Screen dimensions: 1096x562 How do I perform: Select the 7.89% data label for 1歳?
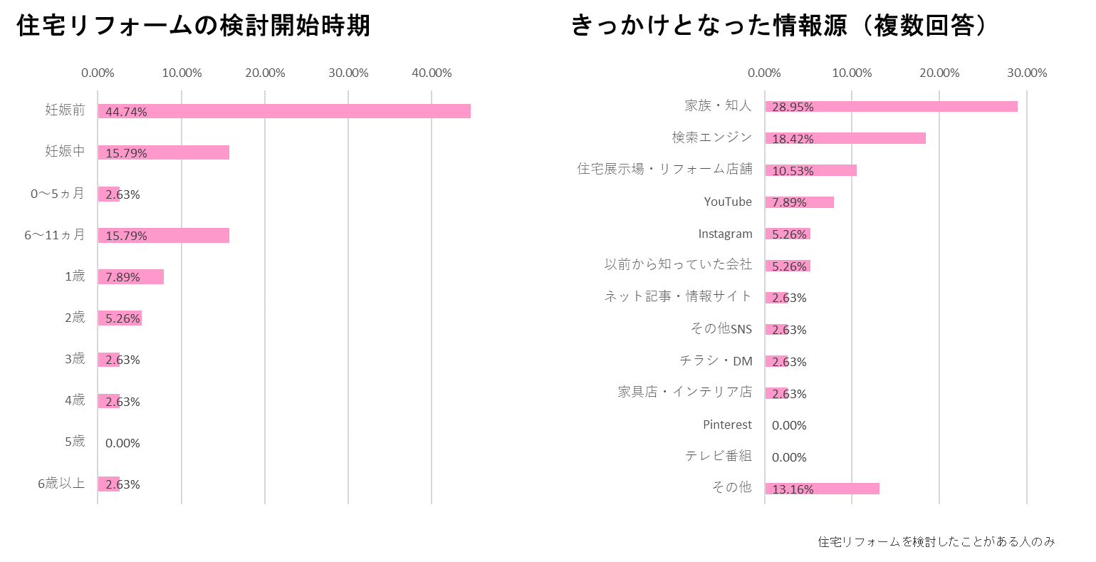[x=122, y=277]
